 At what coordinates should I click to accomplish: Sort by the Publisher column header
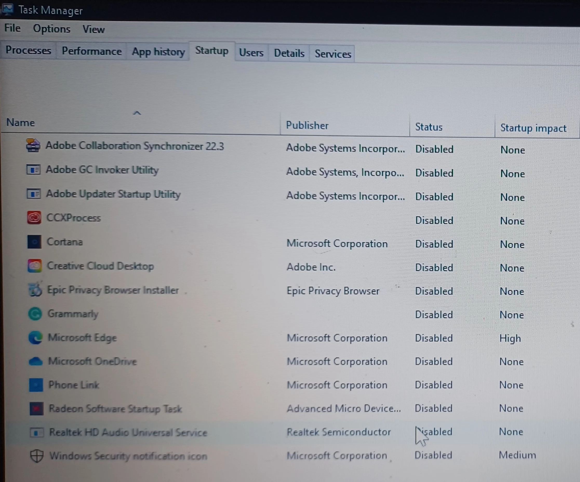tap(307, 126)
